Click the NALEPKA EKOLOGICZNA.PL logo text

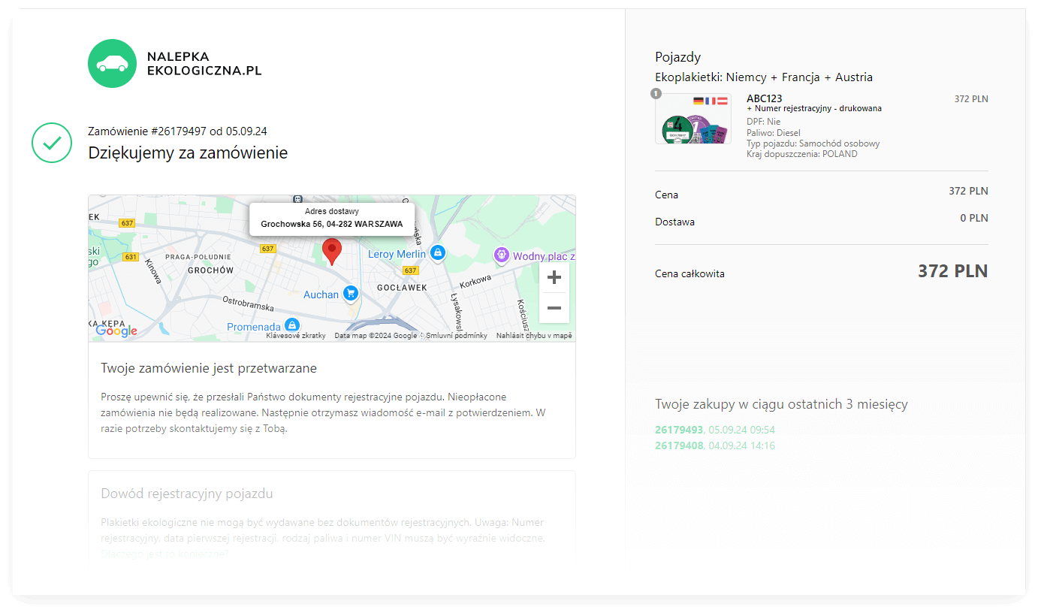click(x=204, y=64)
